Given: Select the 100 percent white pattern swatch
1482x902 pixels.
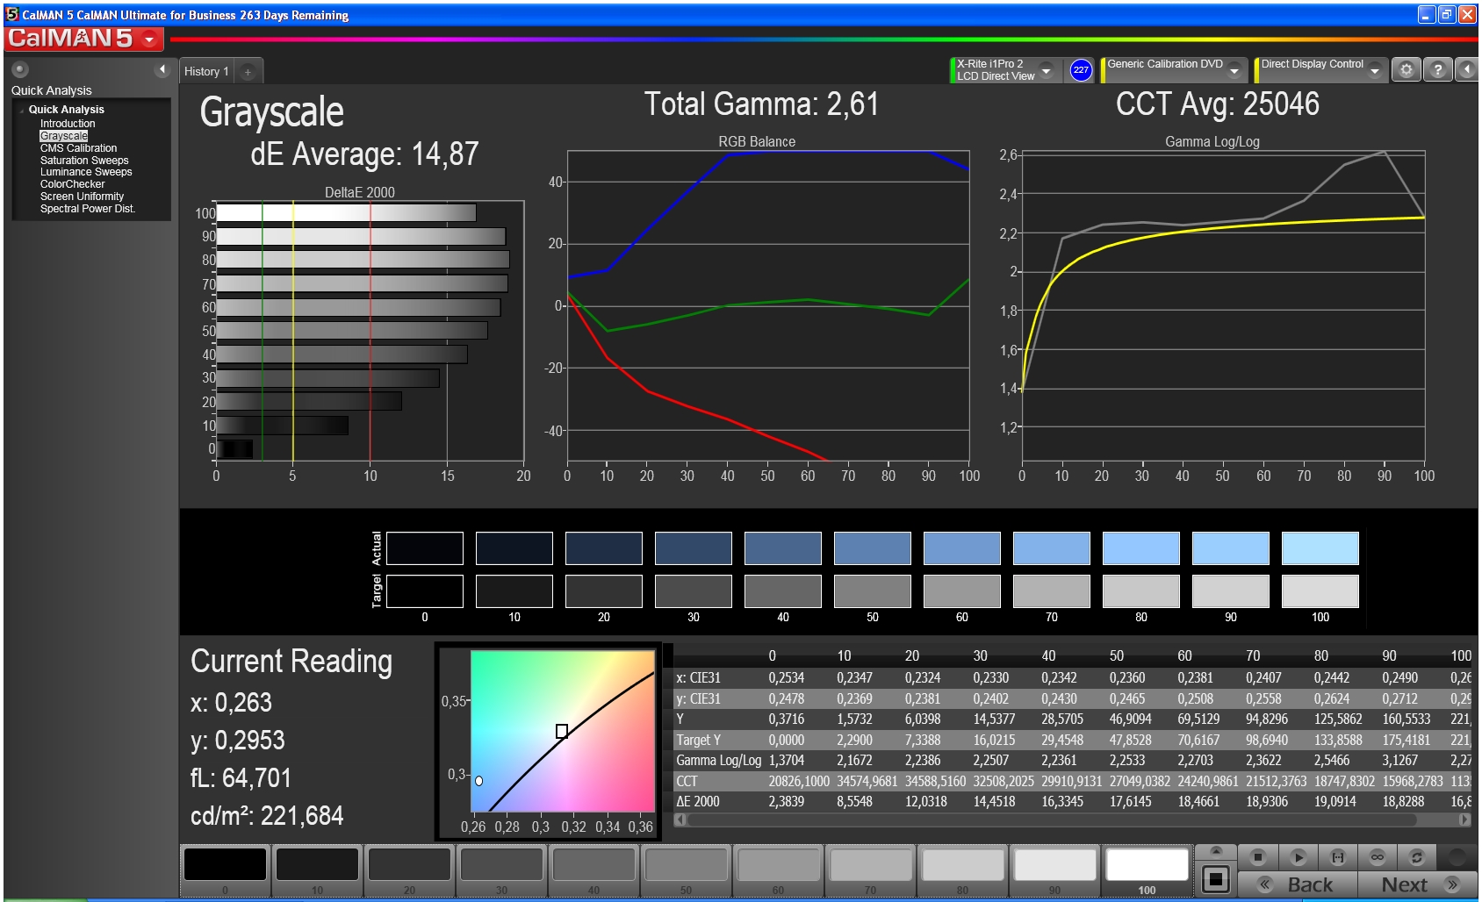Looking at the screenshot, I should tap(1147, 865).
